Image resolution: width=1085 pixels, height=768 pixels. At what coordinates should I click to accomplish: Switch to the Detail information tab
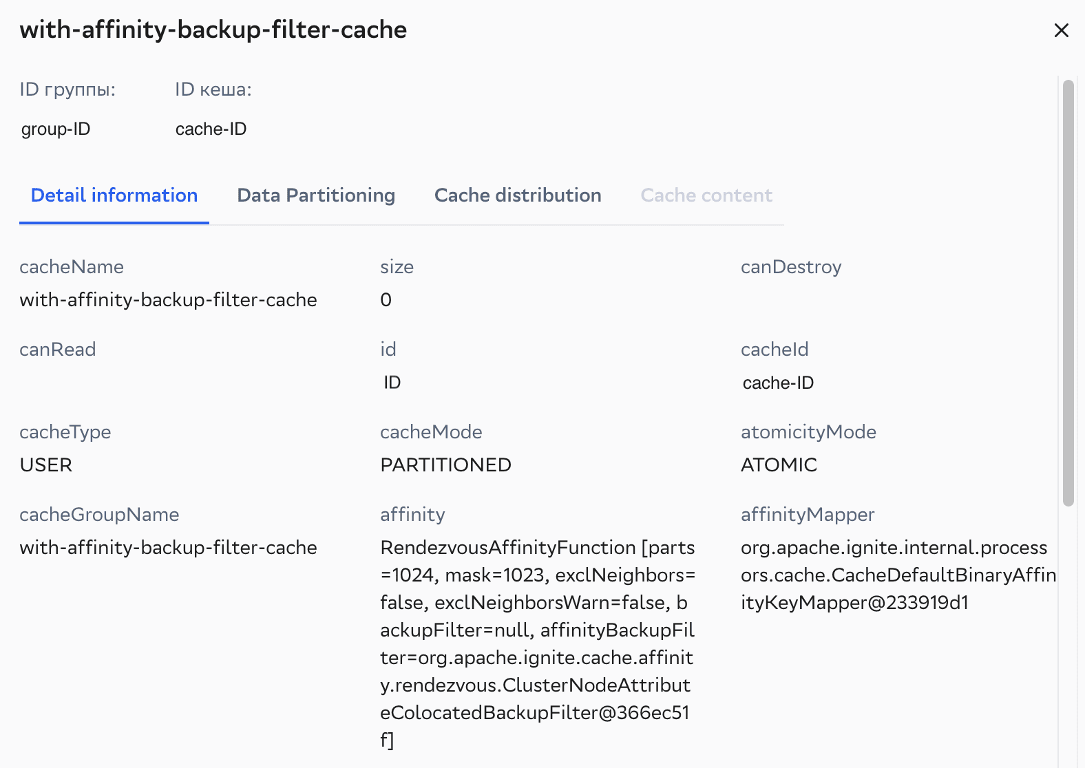pyautogui.click(x=114, y=195)
